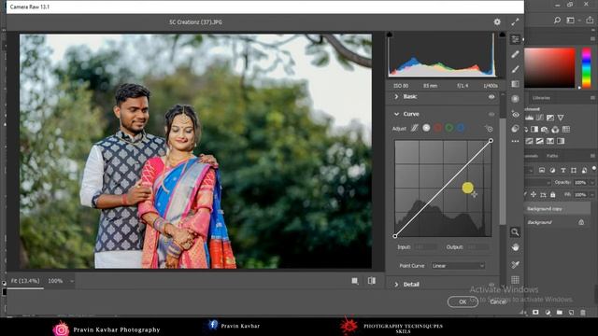The width and height of the screenshot is (598, 336).
Task: Select the Parametric Curve adjust icon
Action: (x=415, y=129)
